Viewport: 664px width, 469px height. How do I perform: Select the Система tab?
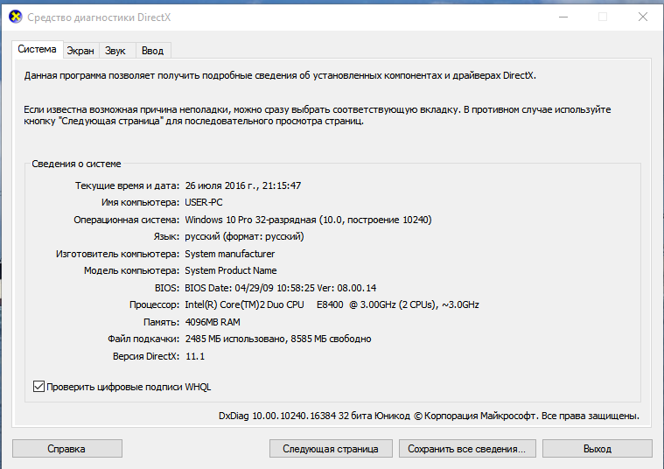pos(38,50)
